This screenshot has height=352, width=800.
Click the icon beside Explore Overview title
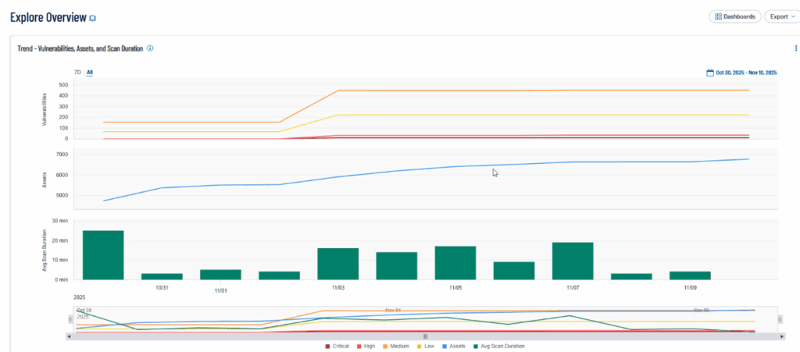coord(93,17)
